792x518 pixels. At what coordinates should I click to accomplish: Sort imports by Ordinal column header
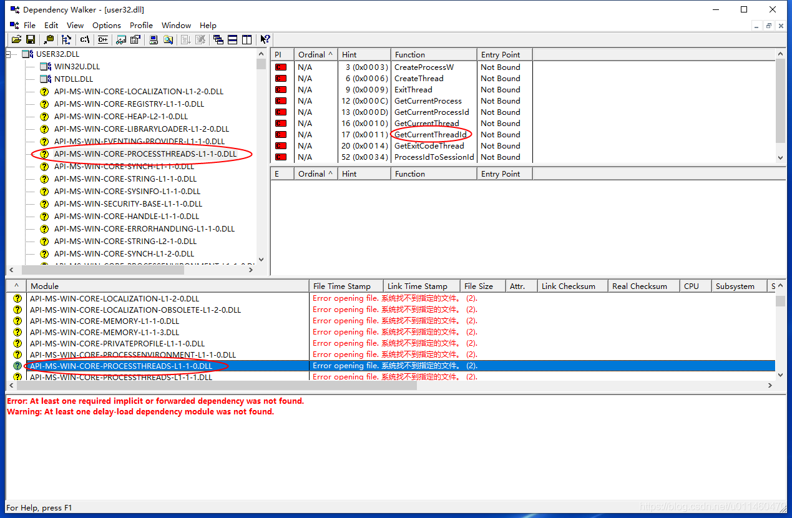(315, 55)
